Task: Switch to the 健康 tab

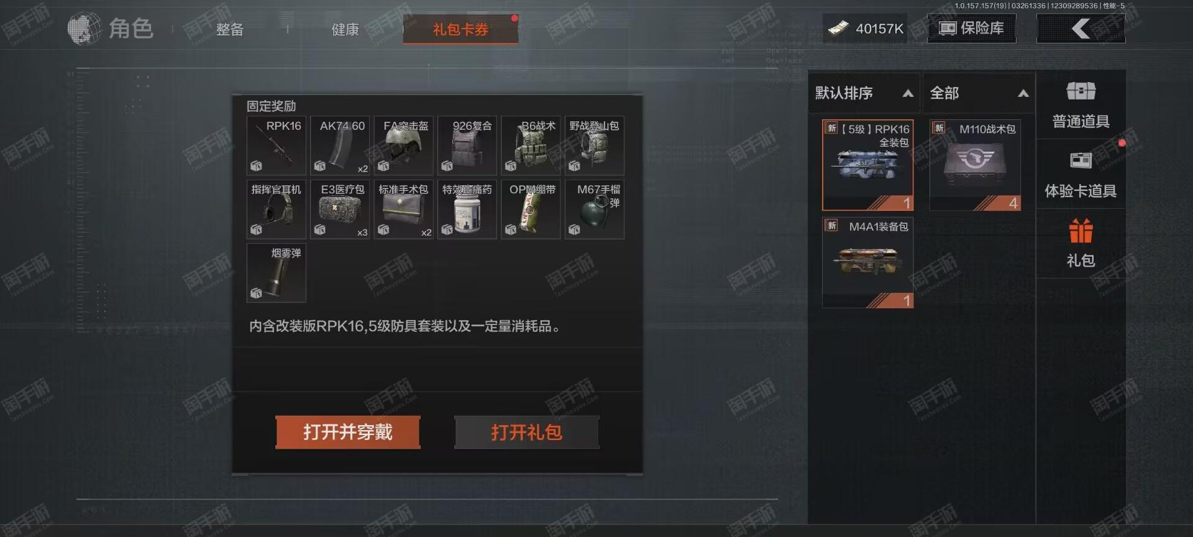Action: coord(345,29)
